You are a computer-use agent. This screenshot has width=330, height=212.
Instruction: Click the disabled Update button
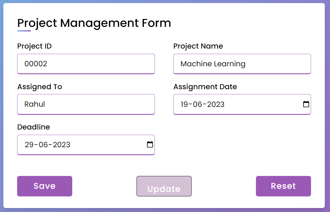164,186
